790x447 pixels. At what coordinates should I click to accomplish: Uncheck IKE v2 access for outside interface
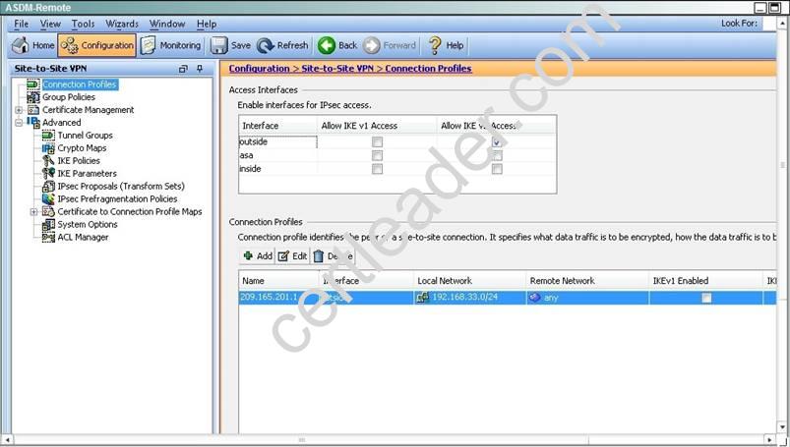(x=497, y=141)
